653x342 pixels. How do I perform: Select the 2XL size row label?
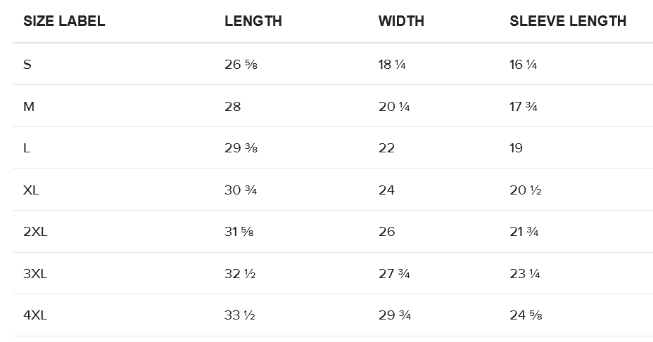(x=35, y=232)
